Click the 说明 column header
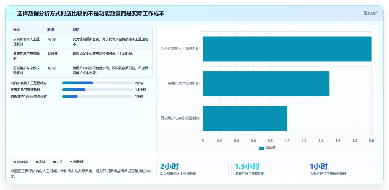This screenshot has width=389, height=190. pyautogui.click(x=76, y=30)
